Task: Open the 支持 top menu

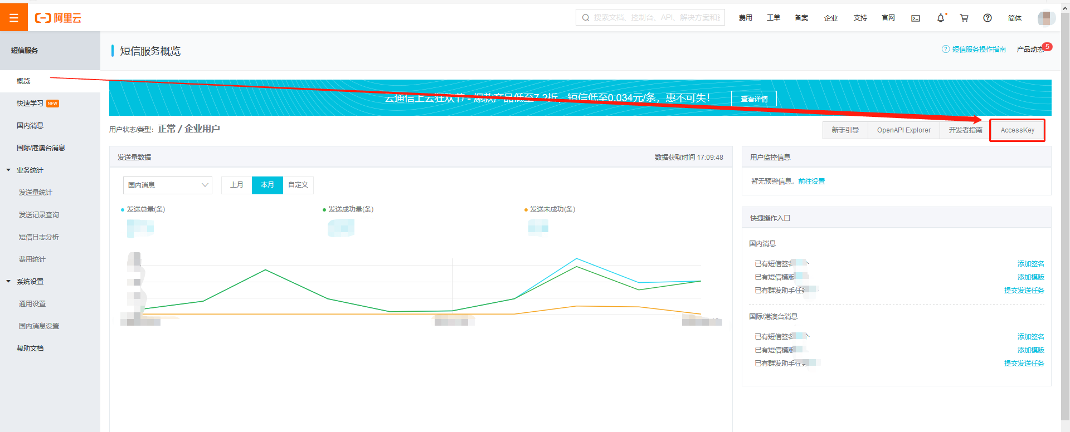Action: coord(860,18)
